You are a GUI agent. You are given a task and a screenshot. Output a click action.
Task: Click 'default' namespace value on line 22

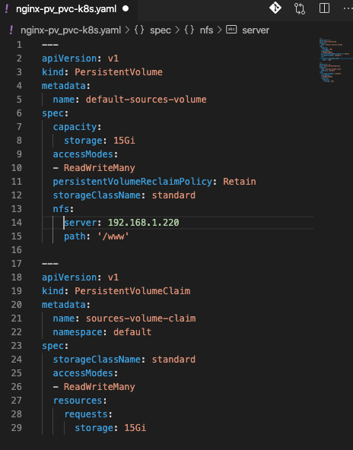coord(132,332)
